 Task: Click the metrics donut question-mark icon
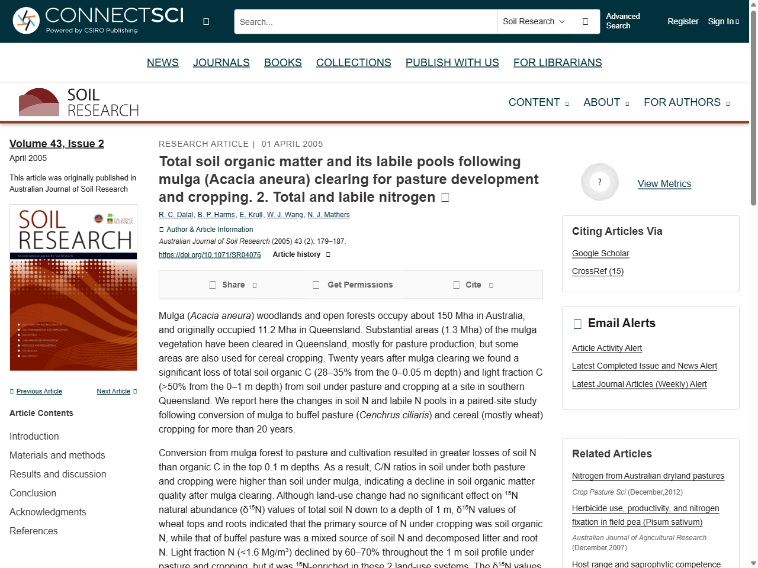(x=599, y=182)
